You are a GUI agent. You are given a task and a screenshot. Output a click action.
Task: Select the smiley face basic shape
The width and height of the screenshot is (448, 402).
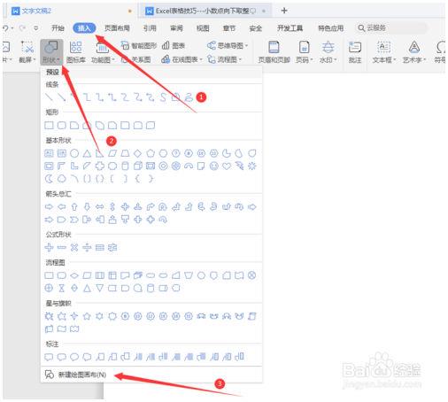pyautogui.click(x=213, y=166)
